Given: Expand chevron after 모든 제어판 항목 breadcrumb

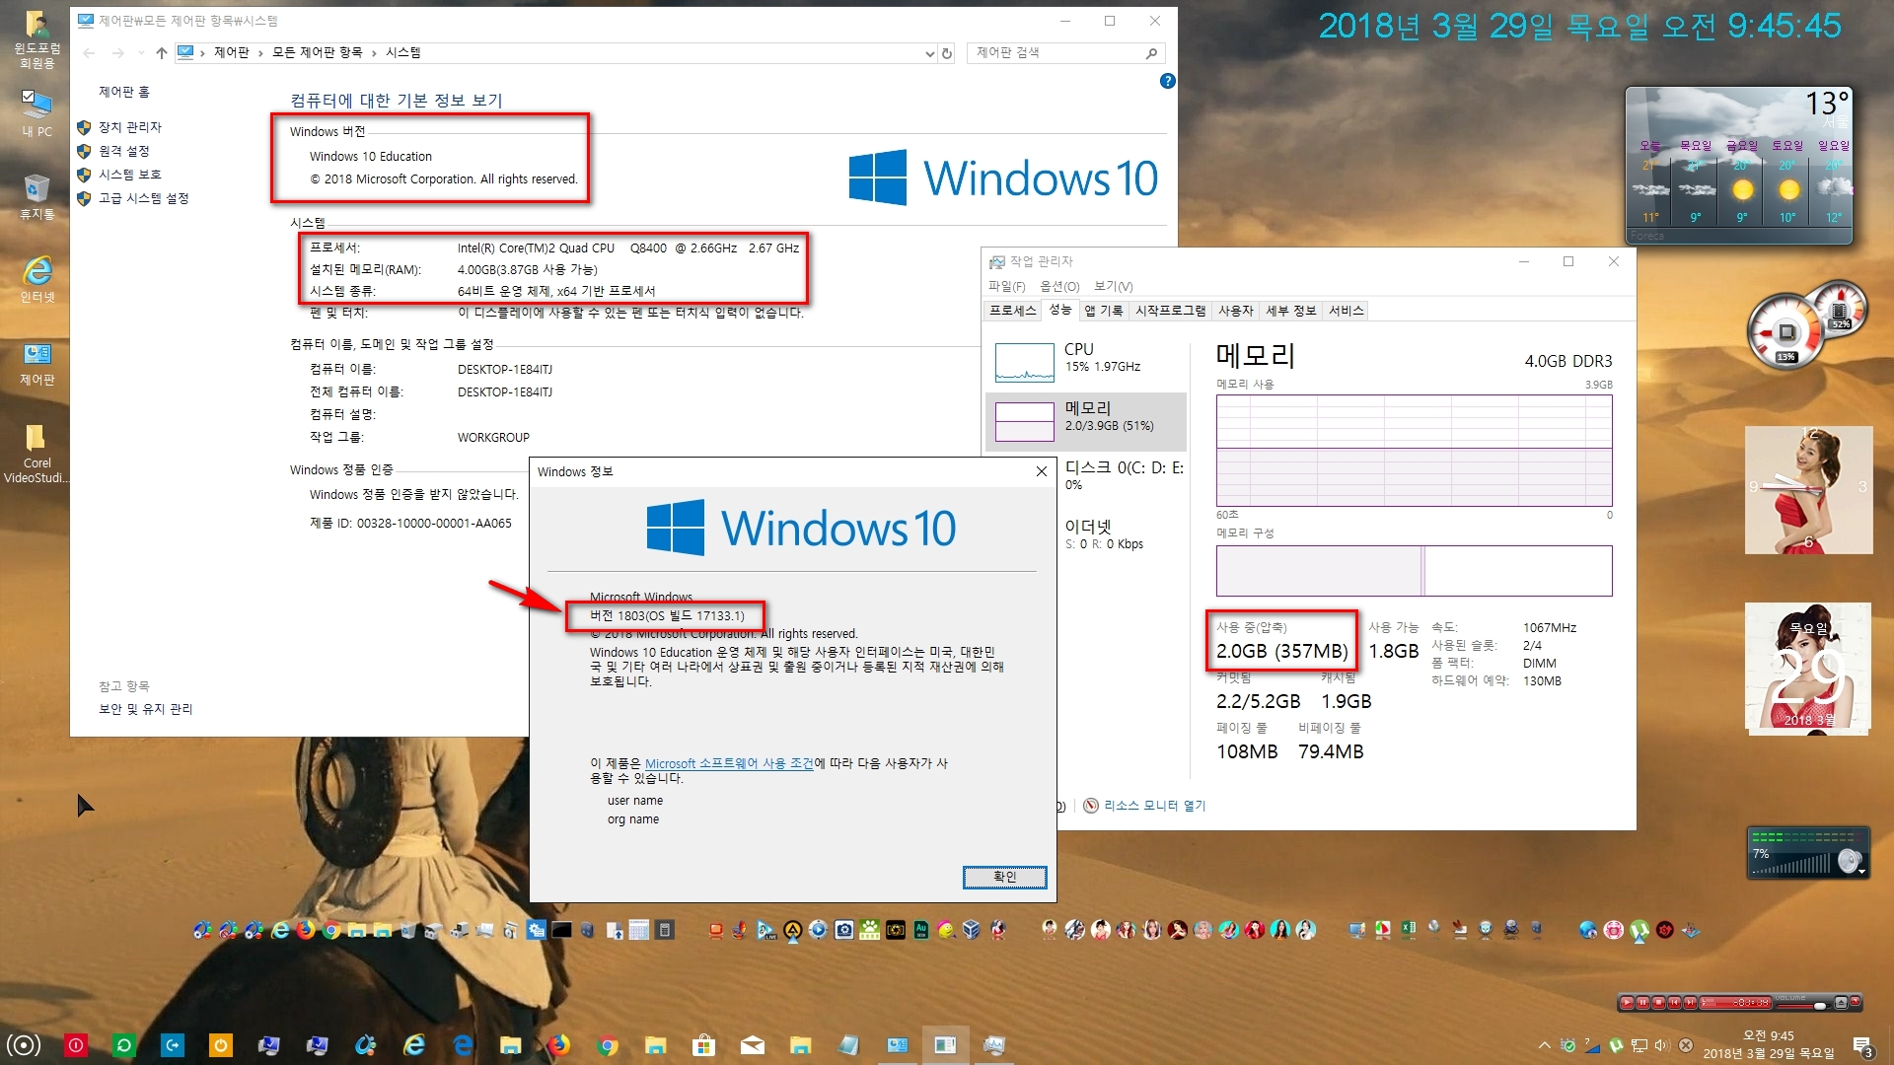Looking at the screenshot, I should [x=374, y=53].
